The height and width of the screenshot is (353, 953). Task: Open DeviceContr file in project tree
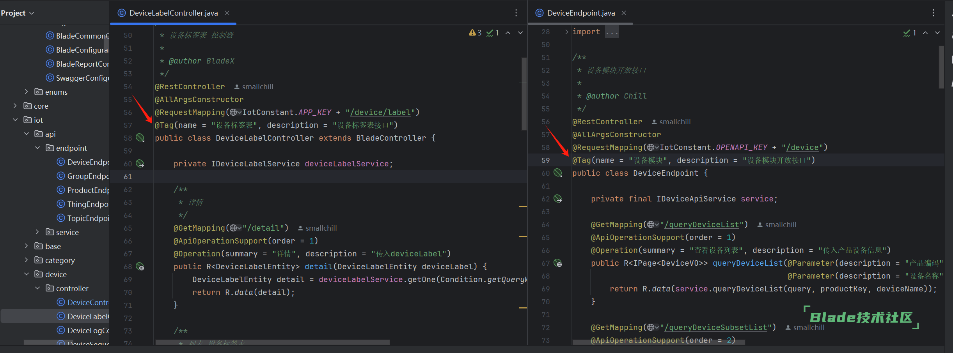pos(83,302)
